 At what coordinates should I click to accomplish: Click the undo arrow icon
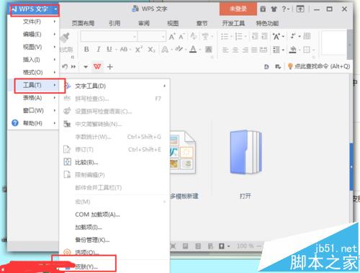tap(65, 66)
